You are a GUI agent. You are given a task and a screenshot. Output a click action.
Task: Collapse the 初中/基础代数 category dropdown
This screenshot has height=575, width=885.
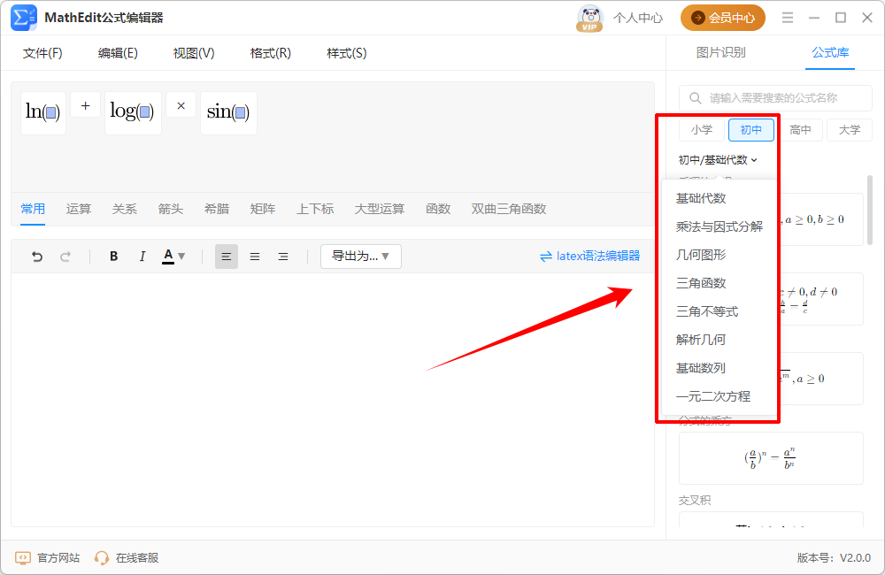pos(718,160)
